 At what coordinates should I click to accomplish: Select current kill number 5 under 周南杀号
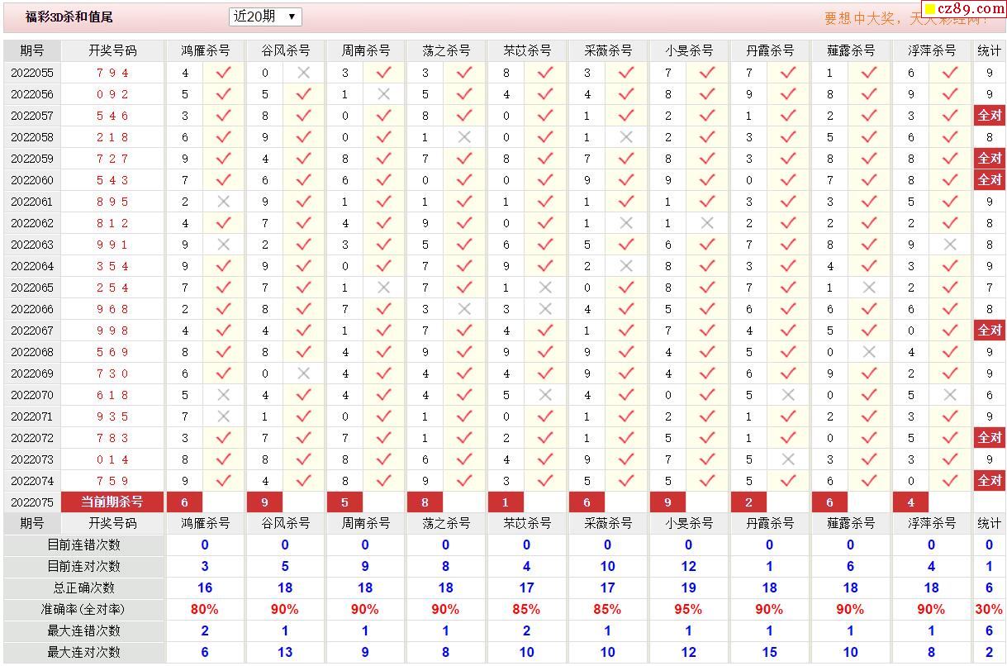click(345, 502)
